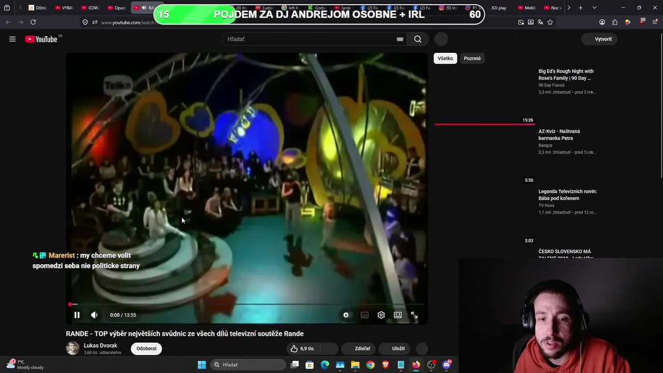Switch to the GDW browser tab
This screenshot has height=373, width=663.
(90, 8)
